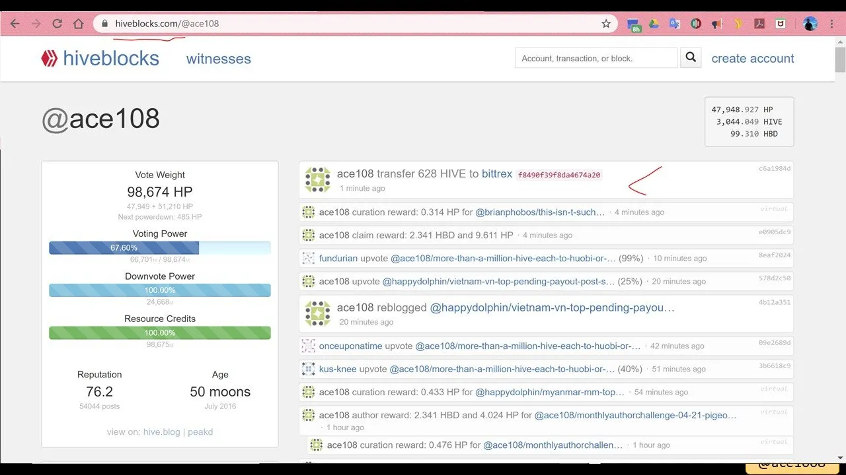The image size is (846, 475).
Task: Click block id 4b12a351
Action: [x=775, y=303]
